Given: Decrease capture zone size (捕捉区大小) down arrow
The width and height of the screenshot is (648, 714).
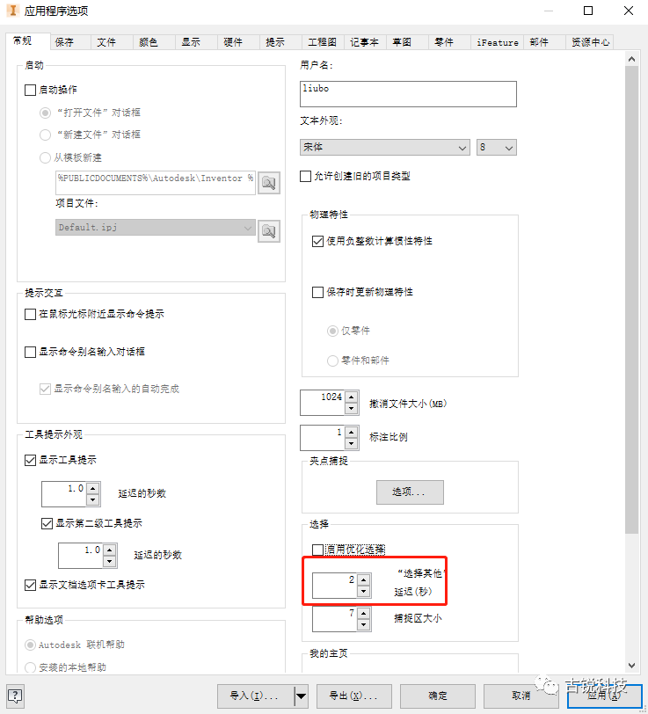Looking at the screenshot, I should tap(363, 624).
